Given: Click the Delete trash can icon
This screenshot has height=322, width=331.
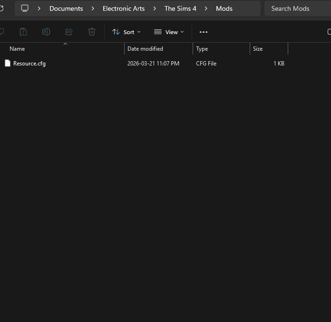Looking at the screenshot, I should [x=92, y=32].
